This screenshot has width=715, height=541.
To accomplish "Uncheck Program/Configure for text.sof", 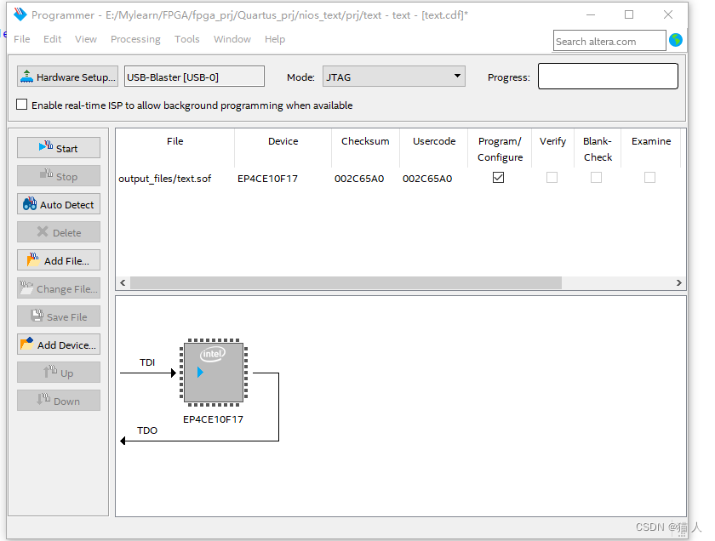I will (x=499, y=177).
